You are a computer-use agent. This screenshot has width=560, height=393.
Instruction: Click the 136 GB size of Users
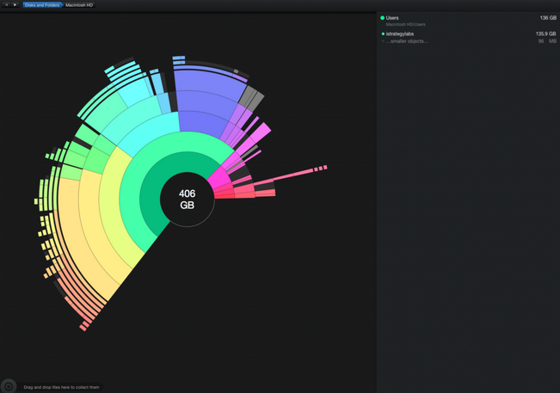(548, 18)
